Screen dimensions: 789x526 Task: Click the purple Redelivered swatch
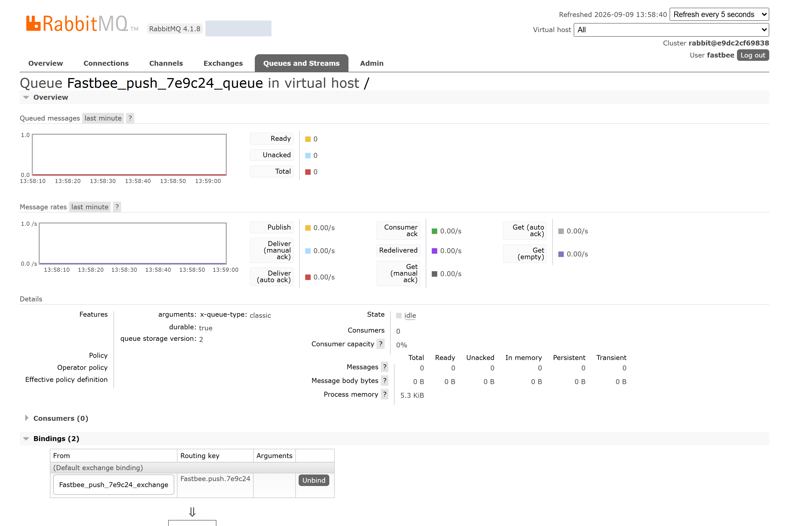(x=434, y=251)
